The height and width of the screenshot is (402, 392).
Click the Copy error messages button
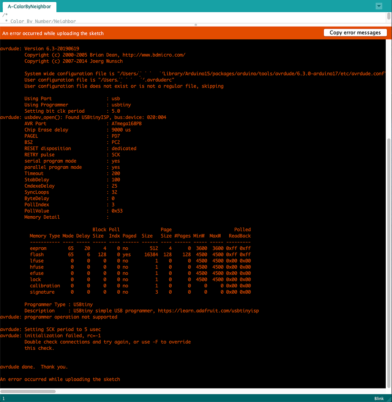click(355, 33)
